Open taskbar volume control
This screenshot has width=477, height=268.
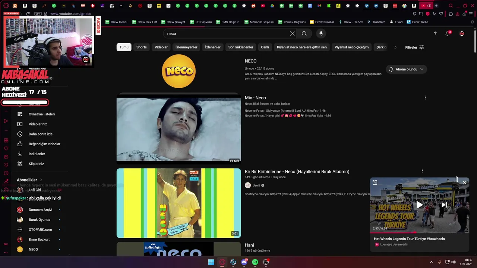454,262
